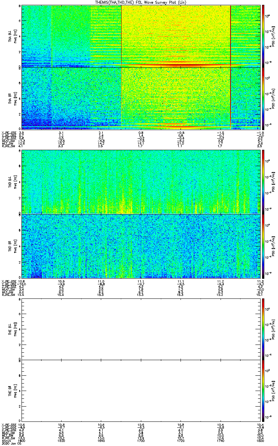Screen dimensions: 278x446
Task: Click the 1640 time tick label
Action: coord(101,441)
